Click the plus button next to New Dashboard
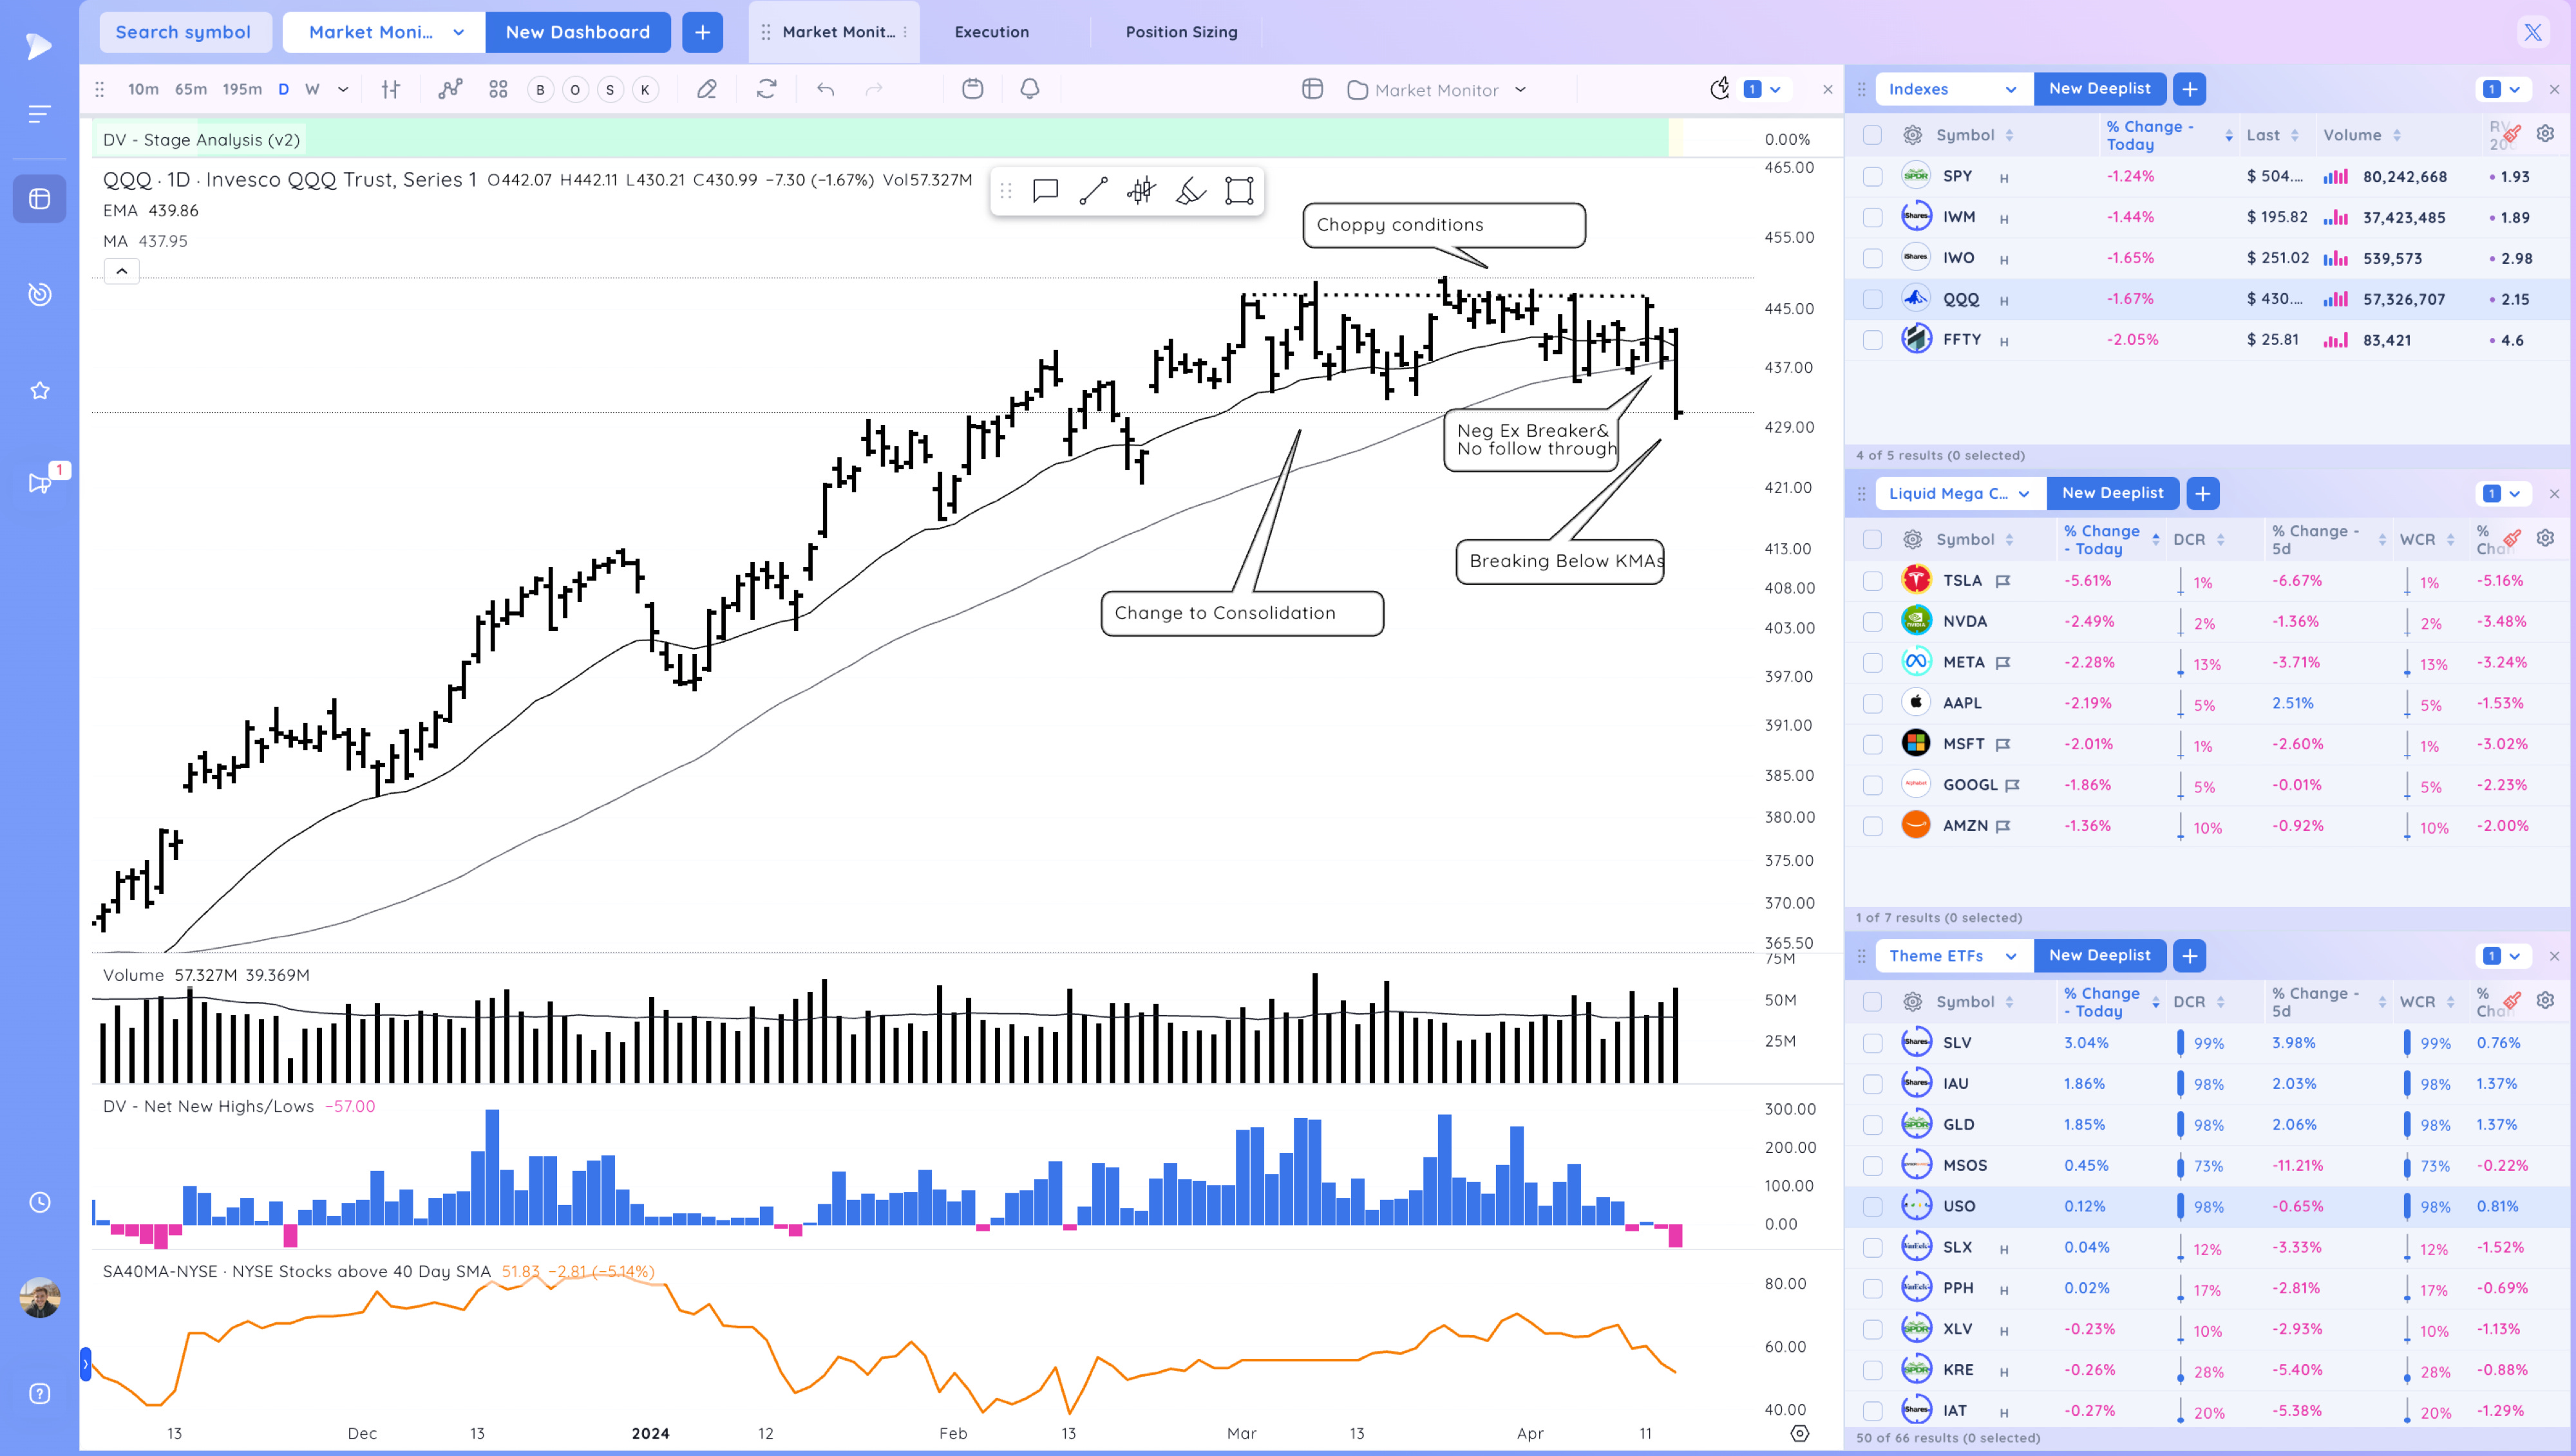 point(702,32)
